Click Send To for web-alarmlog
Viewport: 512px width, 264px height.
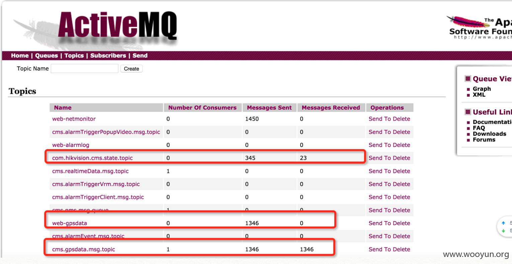pos(380,145)
